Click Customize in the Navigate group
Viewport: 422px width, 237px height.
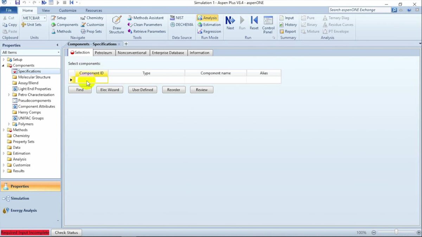point(92,25)
